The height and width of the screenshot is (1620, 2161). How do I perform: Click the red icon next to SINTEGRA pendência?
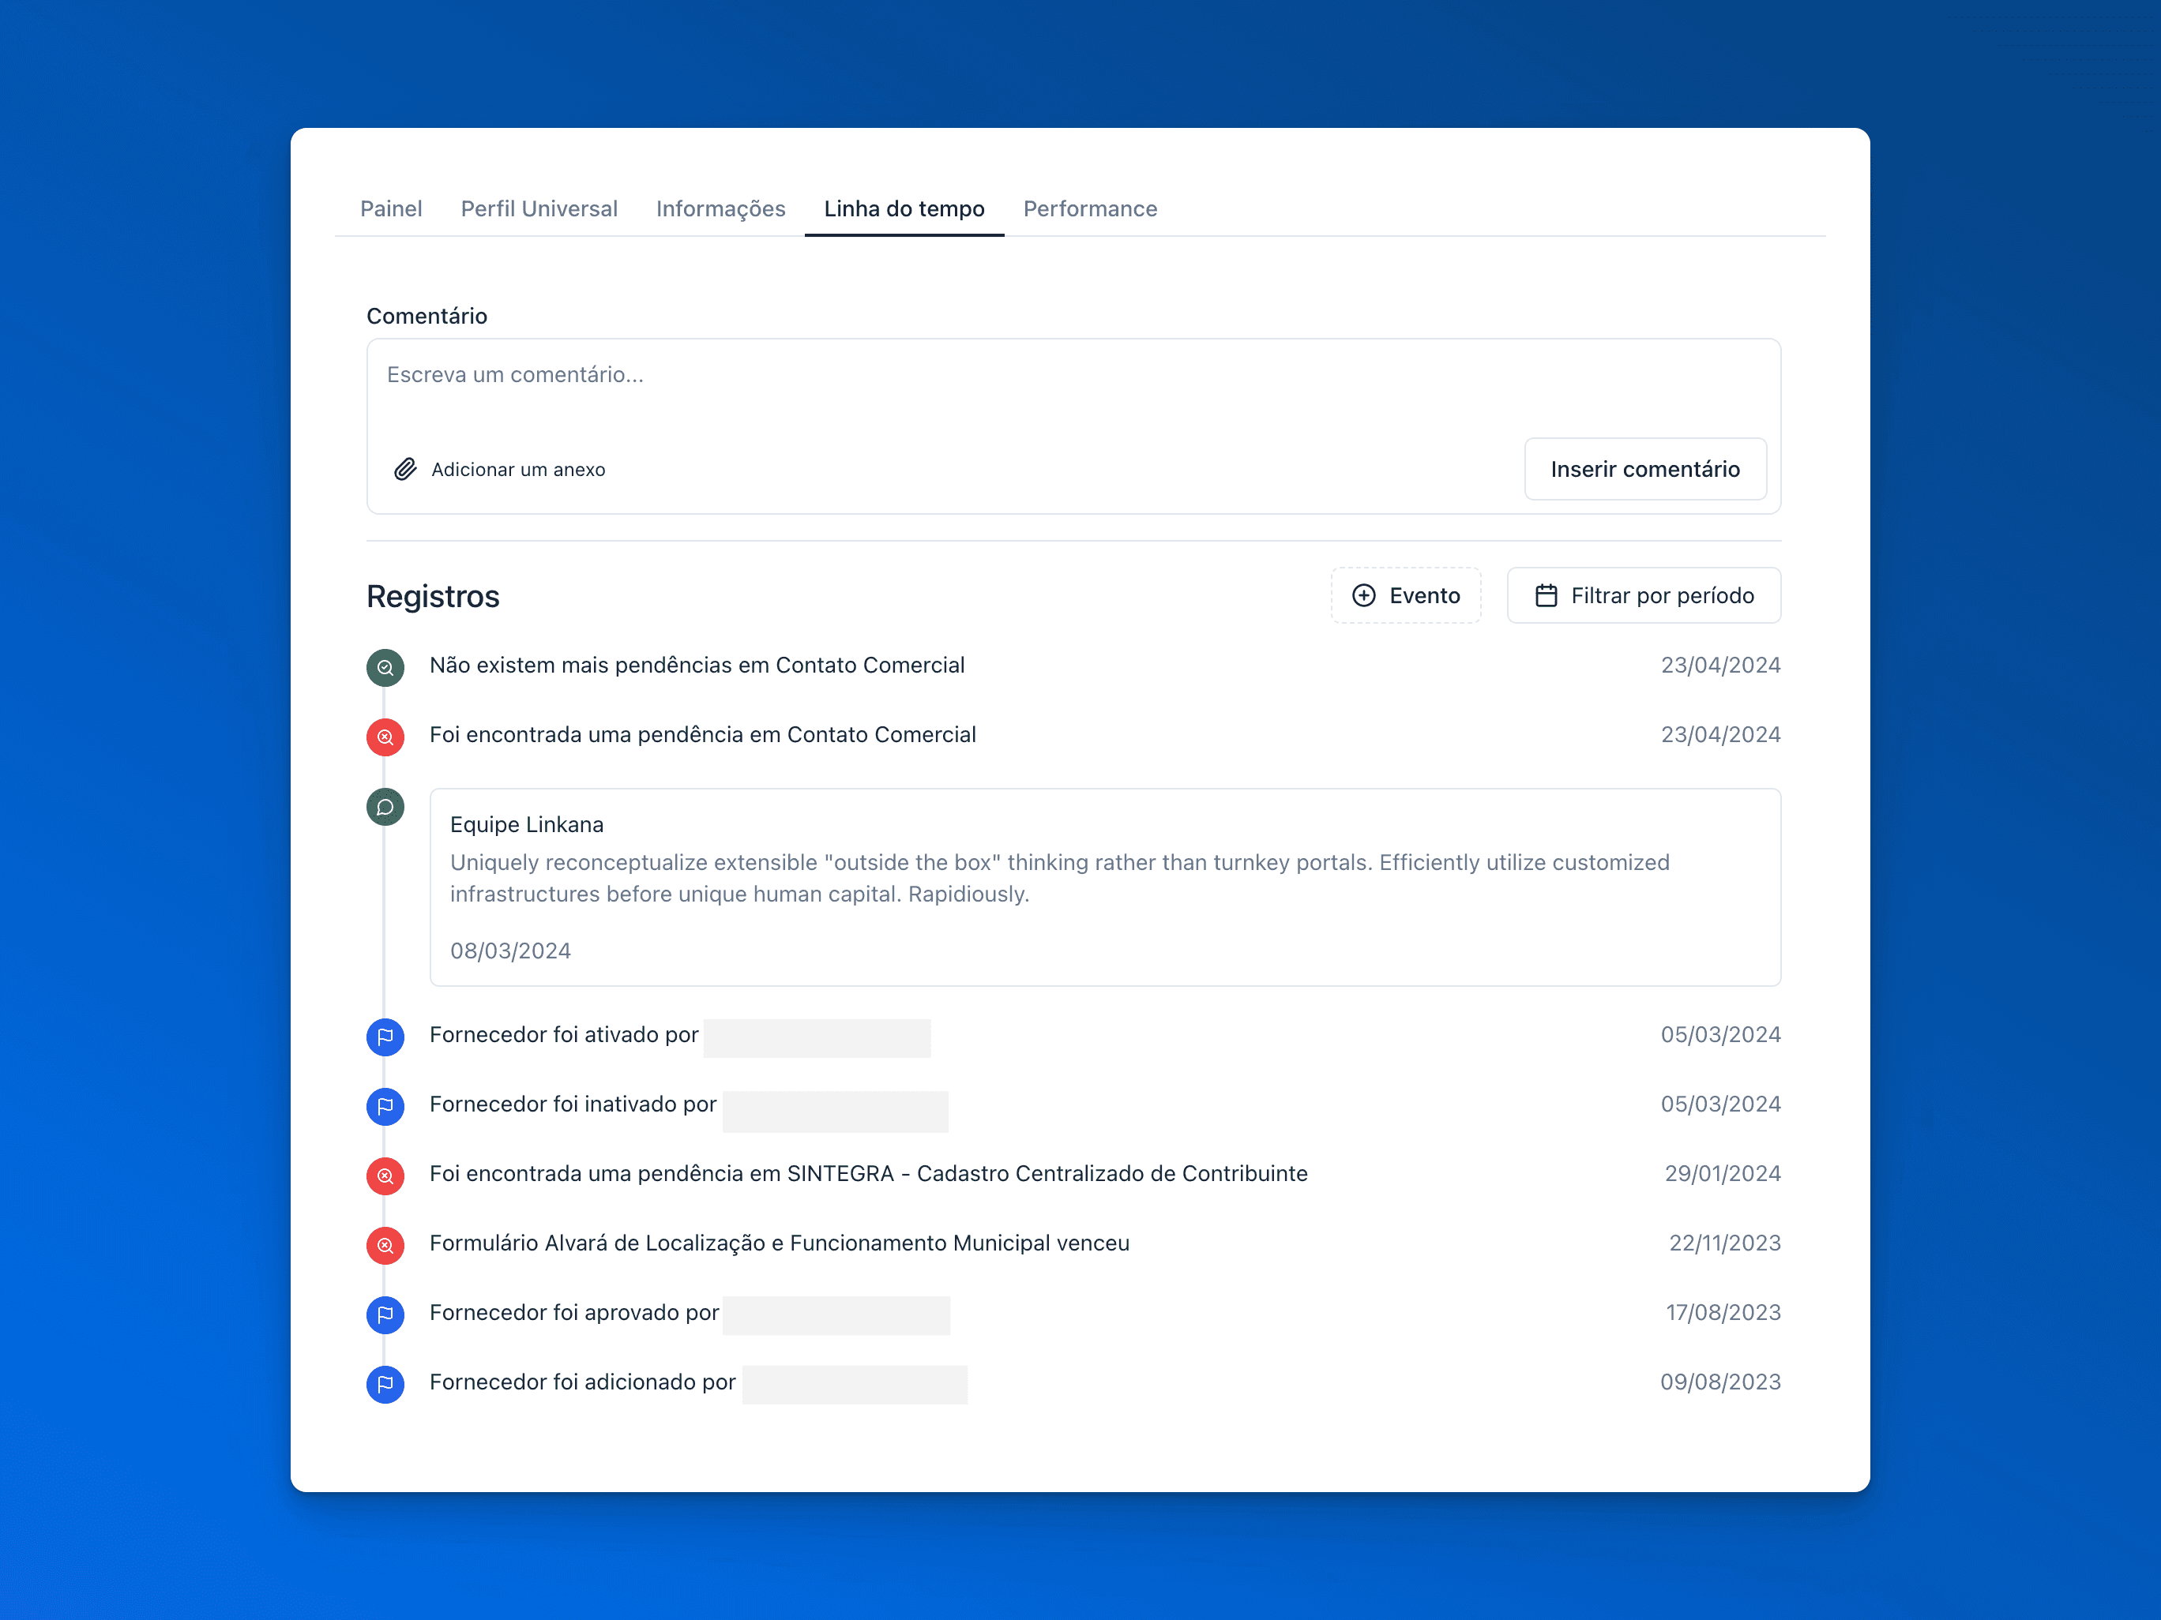385,1176
